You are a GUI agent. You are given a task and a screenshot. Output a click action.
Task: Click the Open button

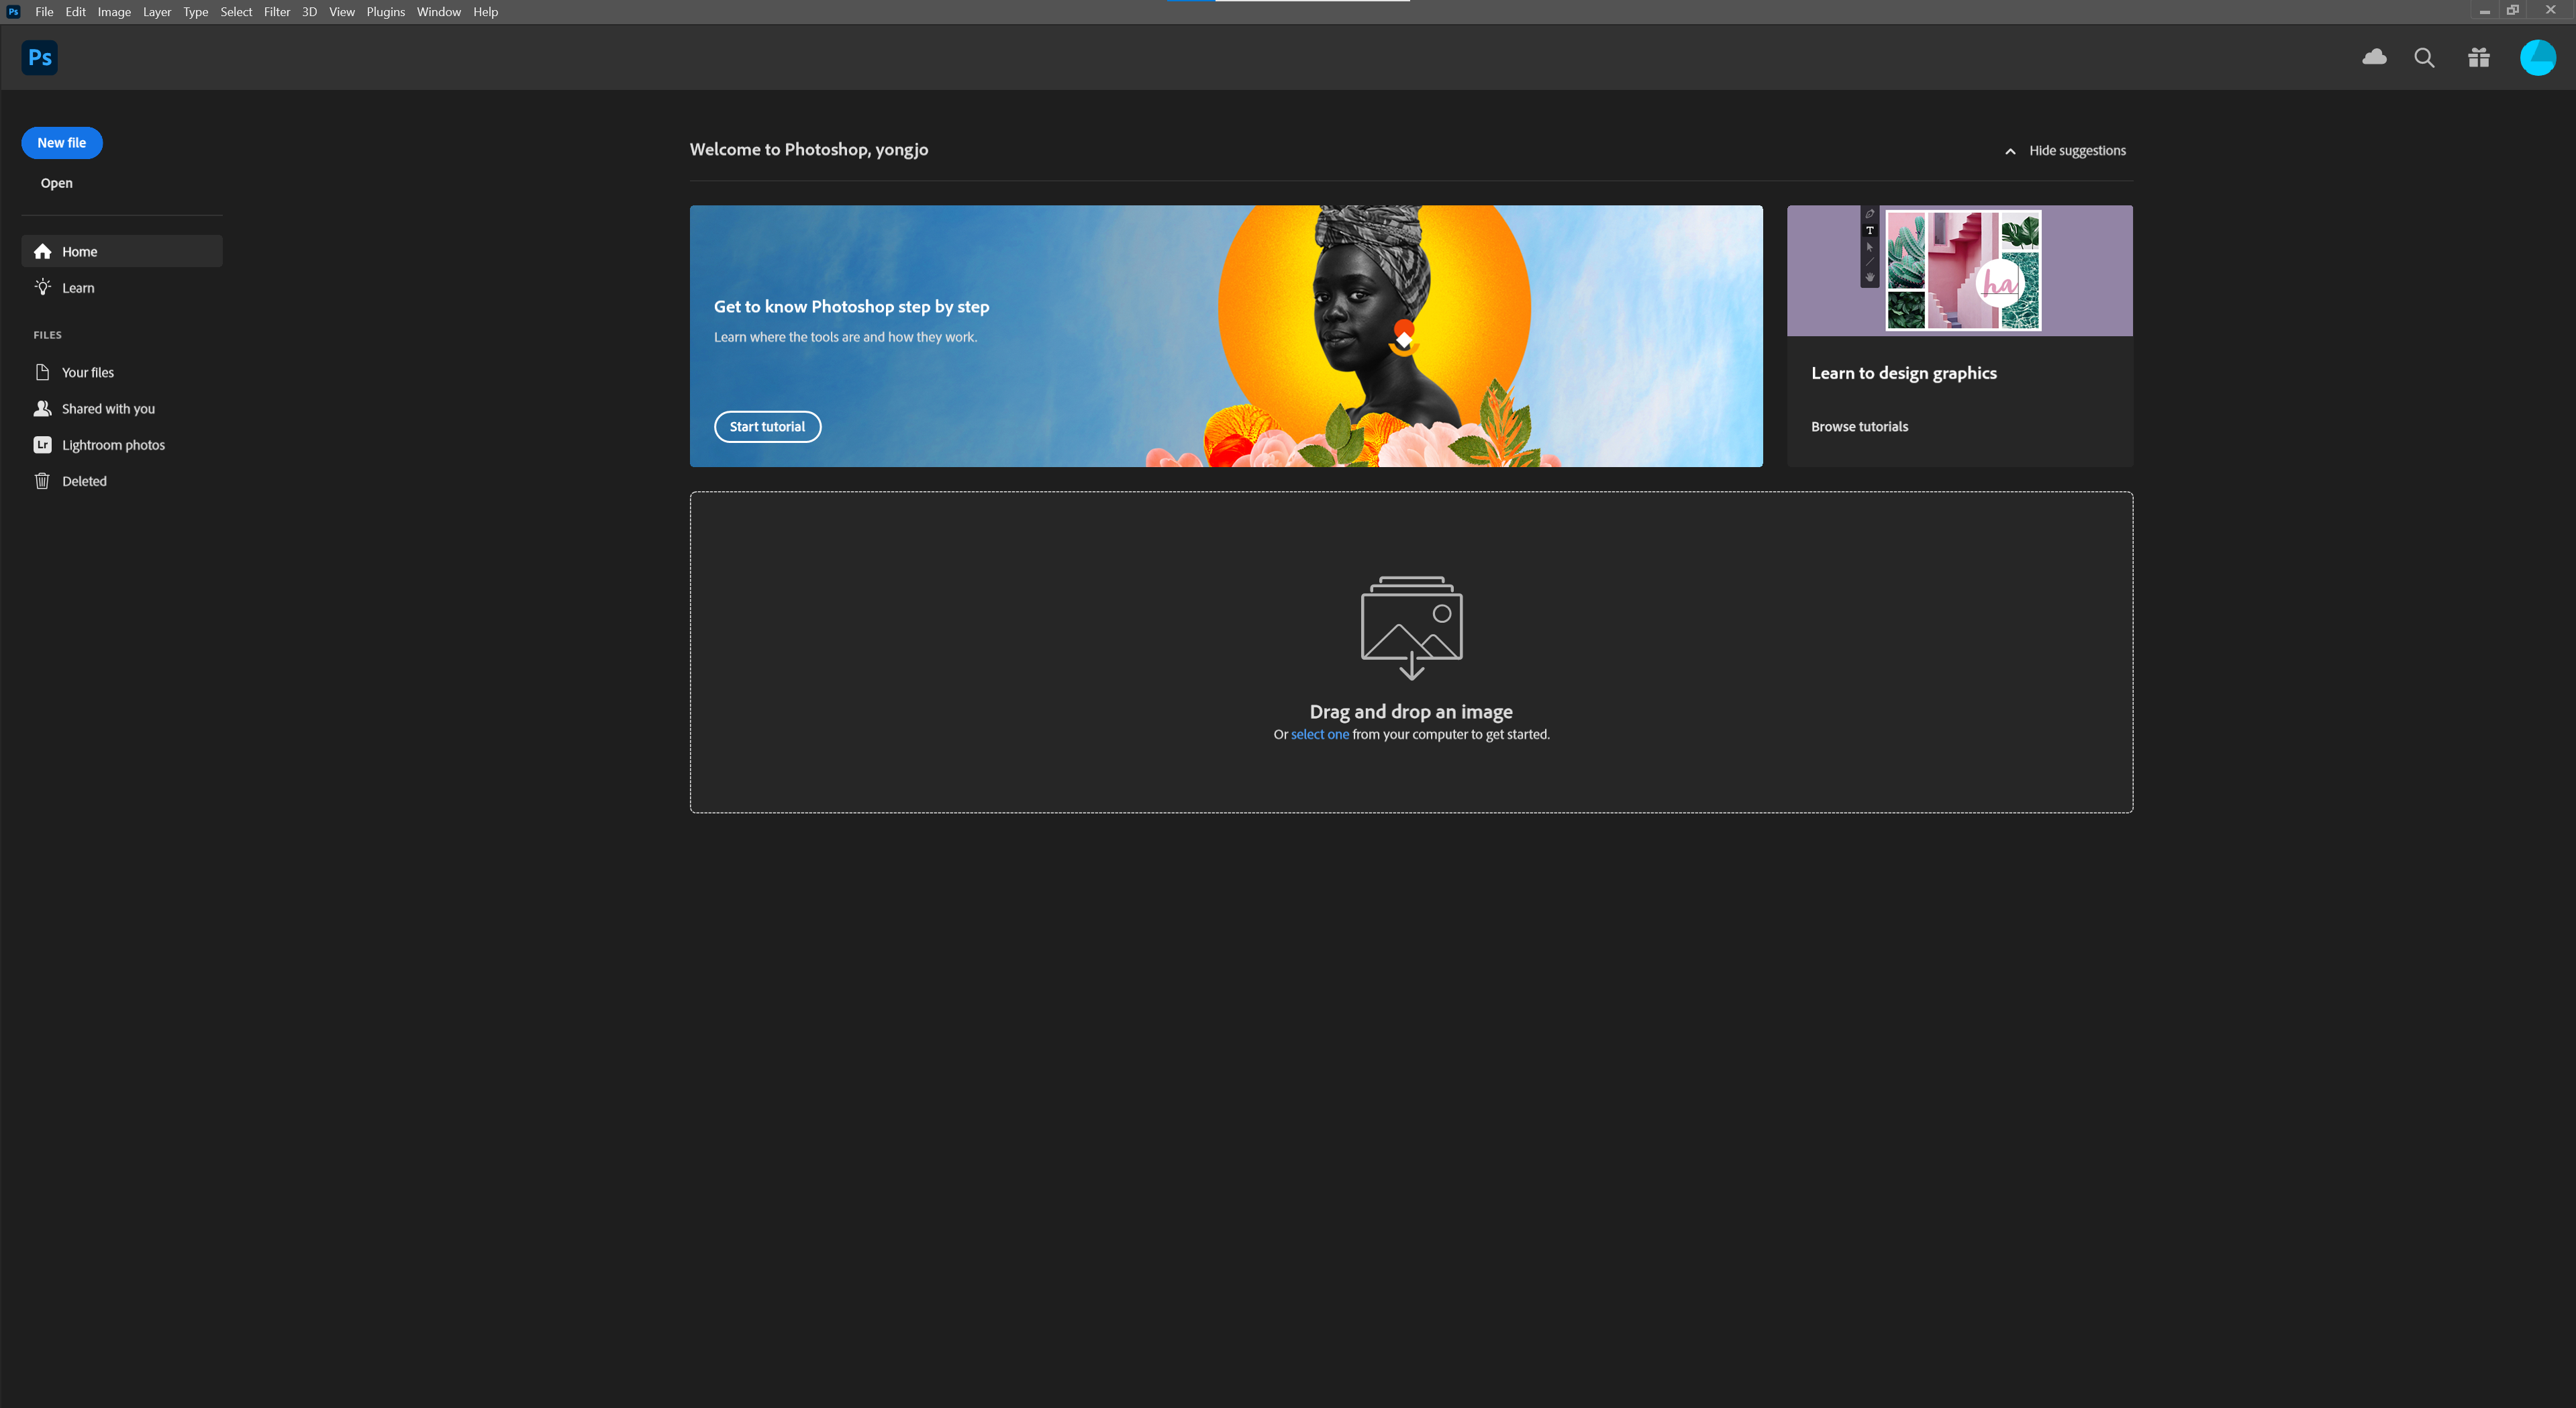pyautogui.click(x=56, y=182)
